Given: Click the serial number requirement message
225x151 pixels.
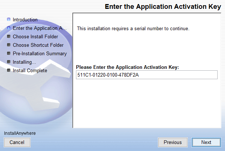Looking at the screenshot, I should (x=132, y=28).
